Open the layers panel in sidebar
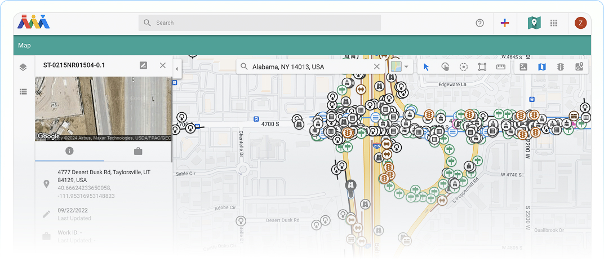The image size is (604, 270). pyautogui.click(x=23, y=68)
